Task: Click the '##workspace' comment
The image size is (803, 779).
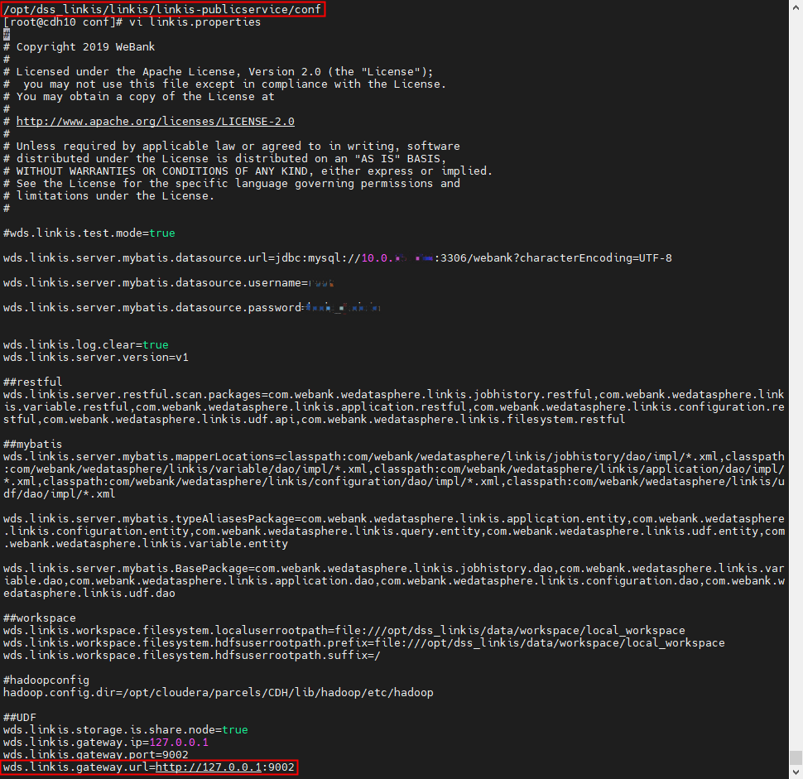Action: 39,618
